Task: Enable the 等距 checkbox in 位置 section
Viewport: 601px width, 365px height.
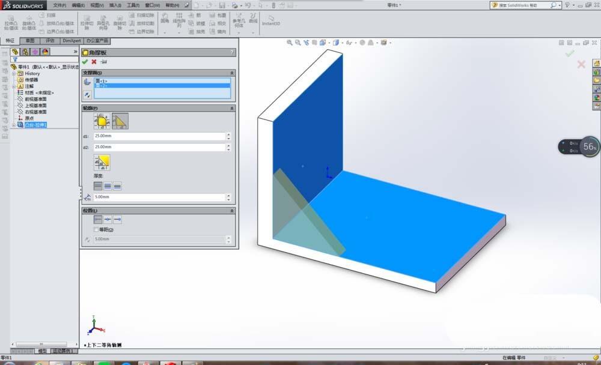Action: [x=97, y=229]
